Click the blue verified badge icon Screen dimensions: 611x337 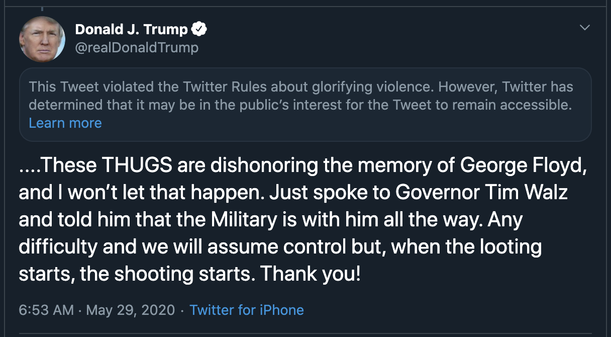pos(199,30)
